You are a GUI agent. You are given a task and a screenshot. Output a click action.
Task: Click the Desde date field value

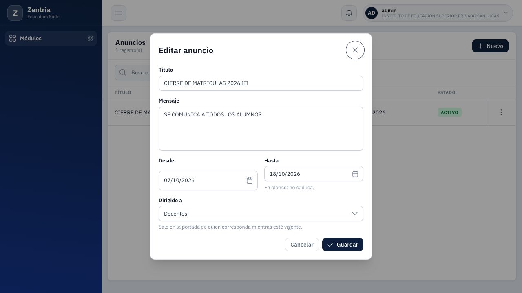pyautogui.click(x=179, y=180)
